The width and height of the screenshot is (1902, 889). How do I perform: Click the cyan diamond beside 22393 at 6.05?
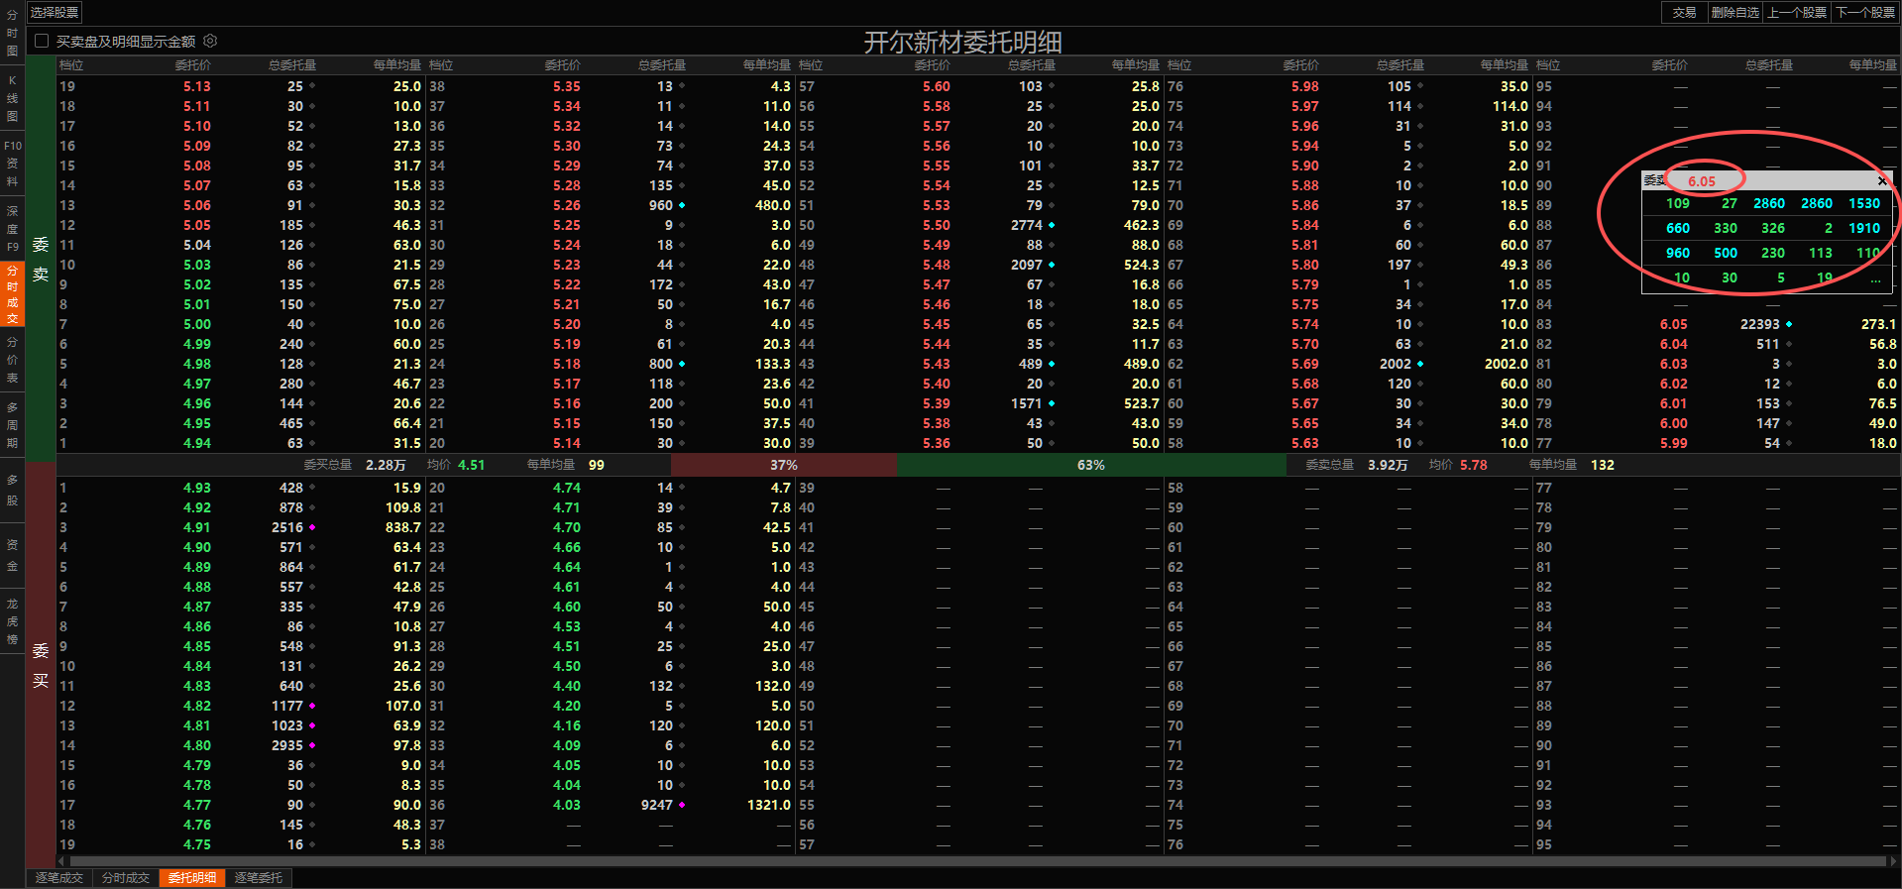[x=1789, y=324]
